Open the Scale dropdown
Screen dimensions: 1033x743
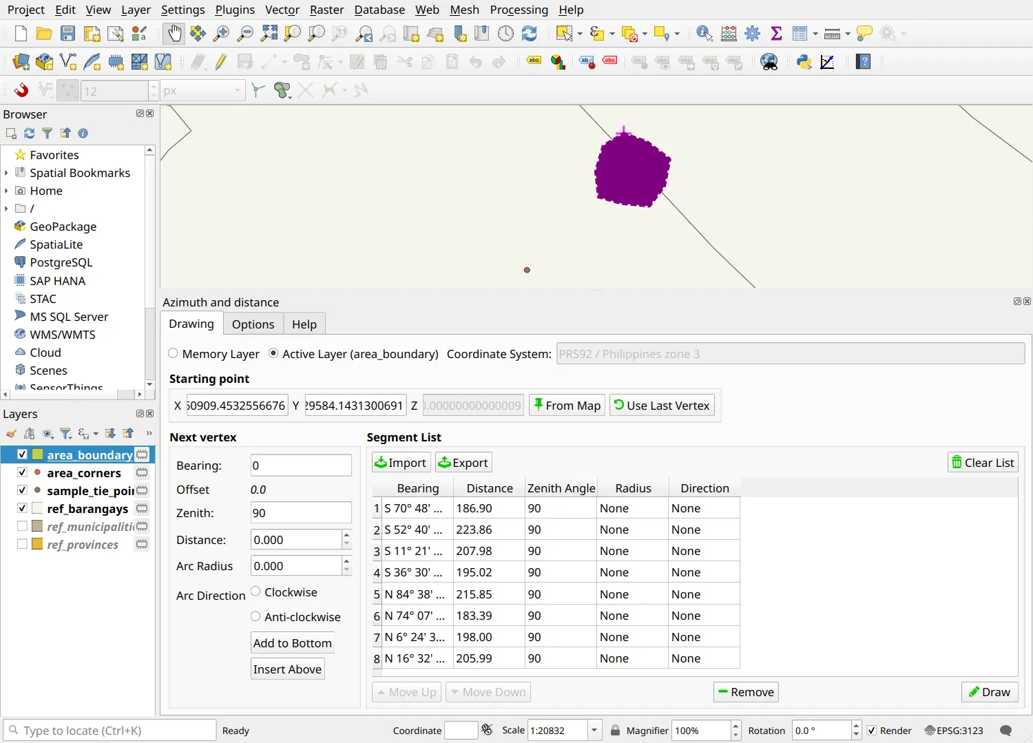594,730
